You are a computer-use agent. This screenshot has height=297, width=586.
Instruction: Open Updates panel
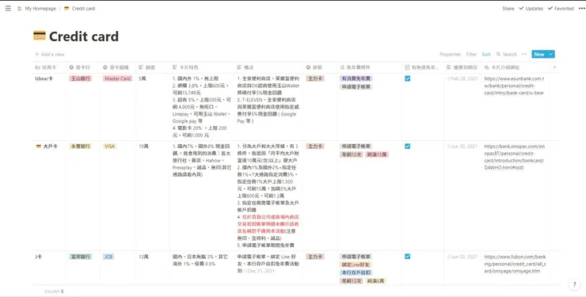pyautogui.click(x=531, y=8)
